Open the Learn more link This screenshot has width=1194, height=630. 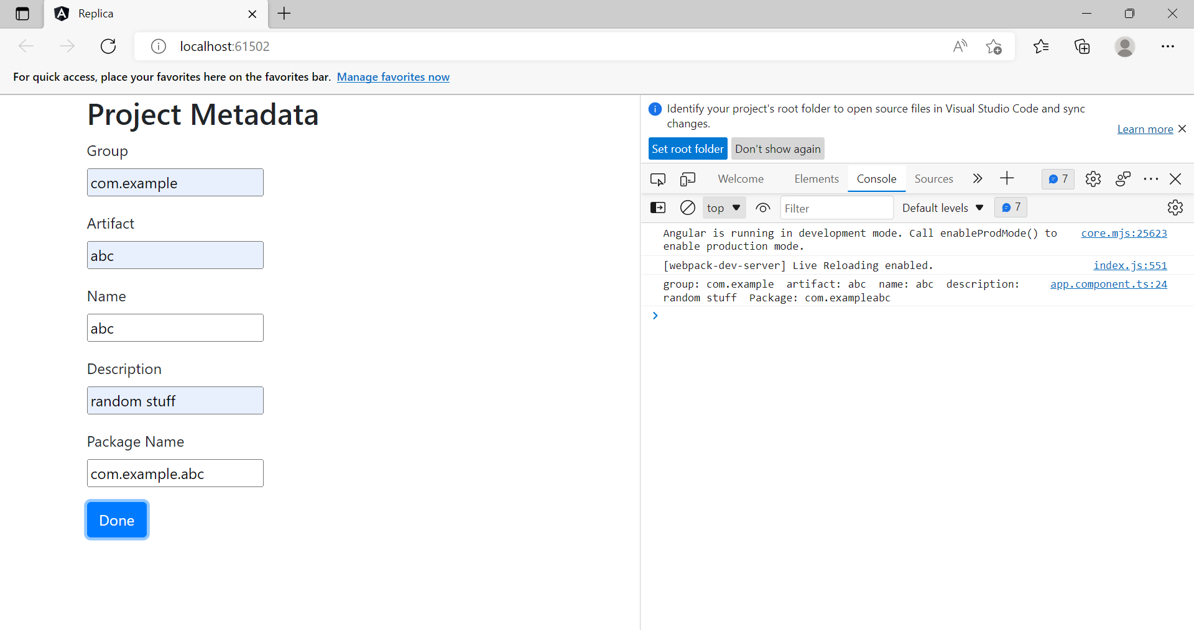point(1145,129)
